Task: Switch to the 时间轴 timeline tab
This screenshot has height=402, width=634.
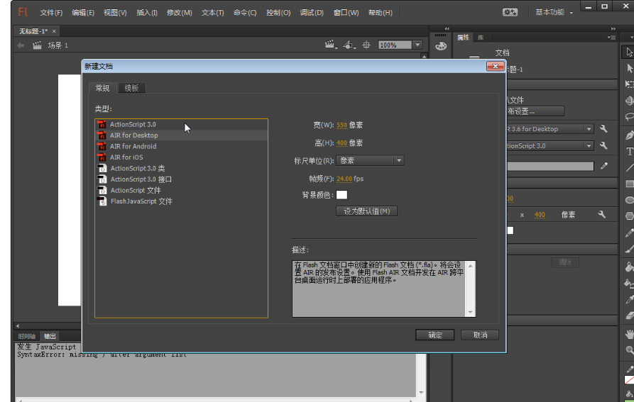Action: coord(27,336)
